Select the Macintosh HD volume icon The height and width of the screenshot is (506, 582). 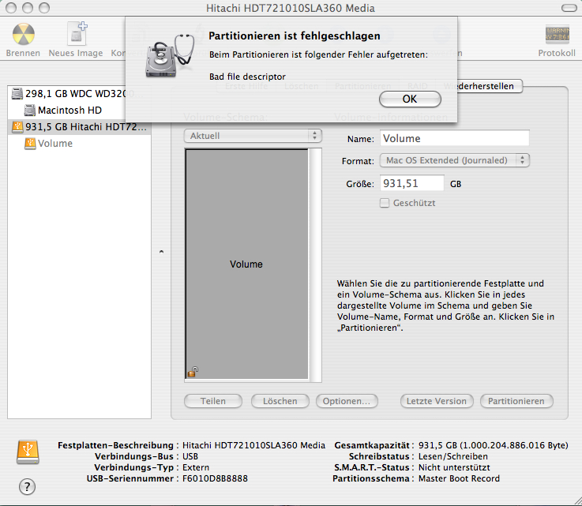(30, 111)
